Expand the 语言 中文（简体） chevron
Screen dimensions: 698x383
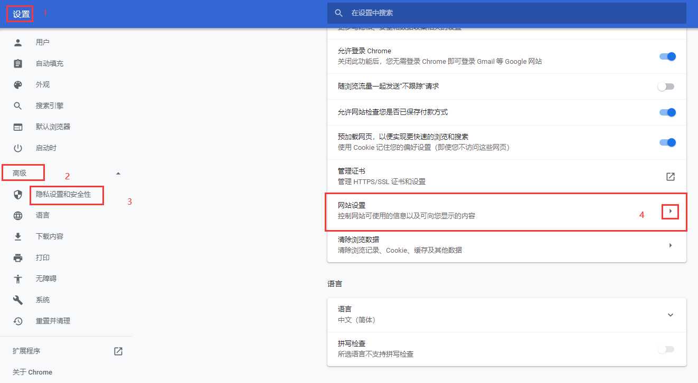pyautogui.click(x=670, y=315)
